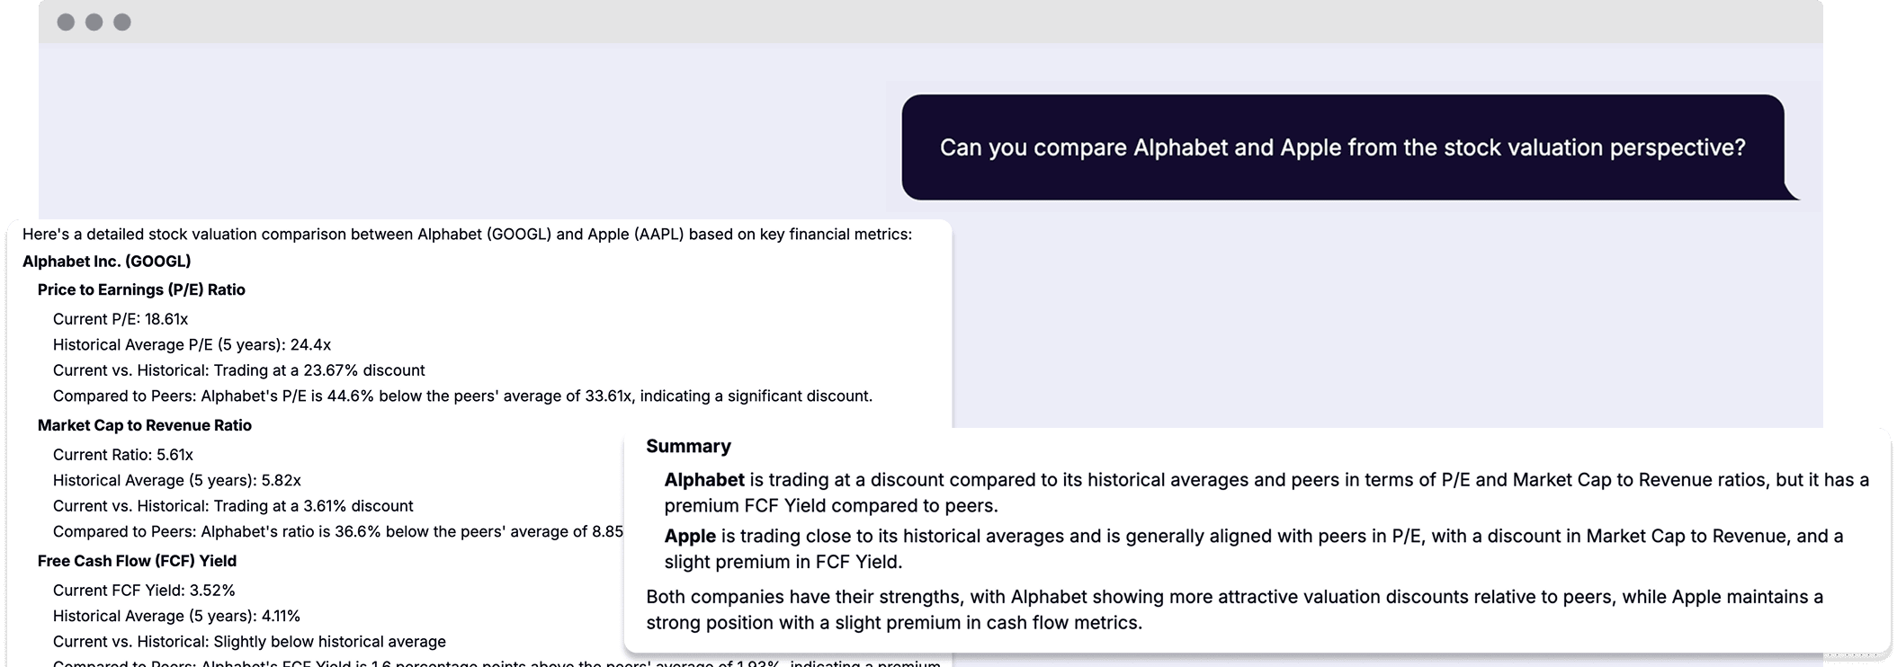Click the 23.67% discount line

(x=239, y=370)
